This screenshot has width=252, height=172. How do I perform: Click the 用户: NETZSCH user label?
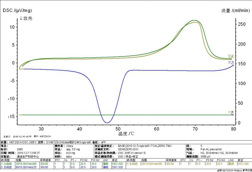click(42, 137)
